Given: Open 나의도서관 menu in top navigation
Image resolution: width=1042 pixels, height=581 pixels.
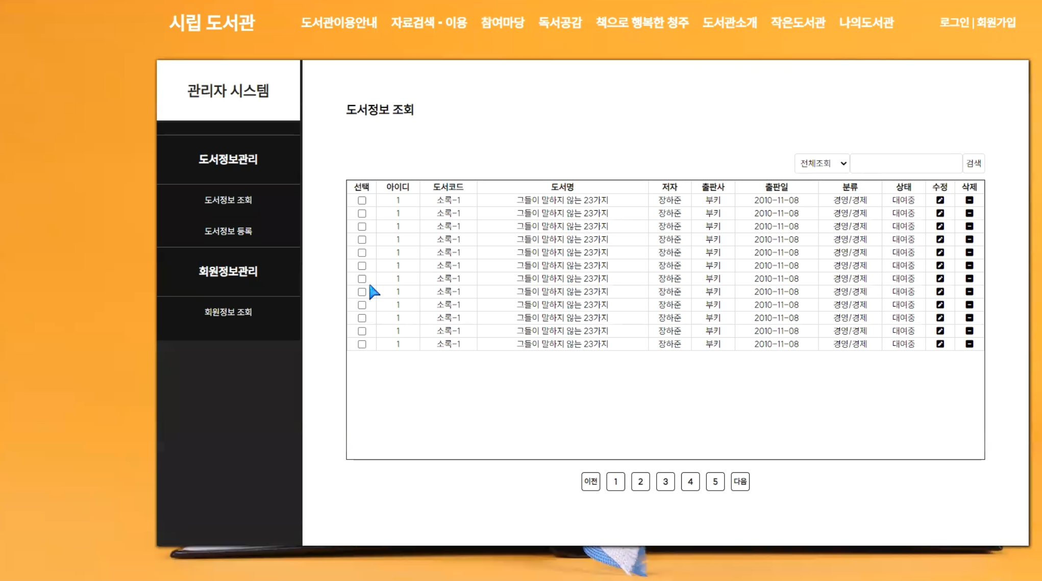Looking at the screenshot, I should pyautogui.click(x=866, y=23).
